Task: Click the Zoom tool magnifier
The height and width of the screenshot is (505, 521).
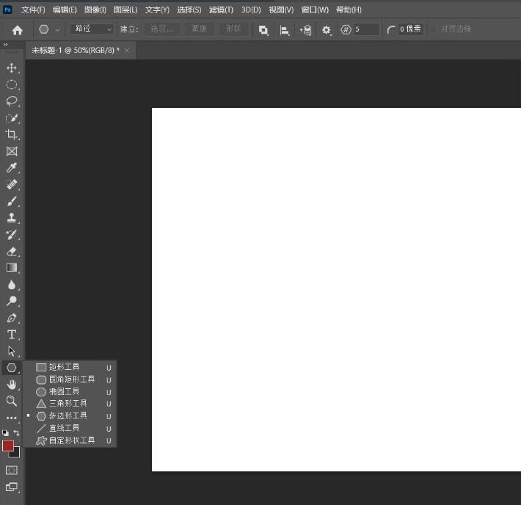Action: (x=12, y=401)
